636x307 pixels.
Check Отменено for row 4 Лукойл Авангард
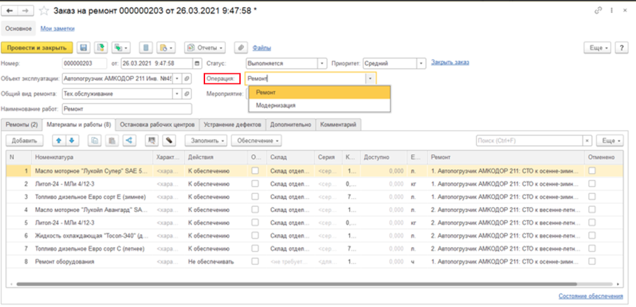pos(592,210)
